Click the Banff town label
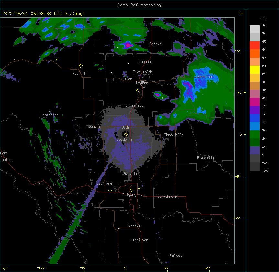The height and width of the screenshot is (272, 279). pos(40,183)
